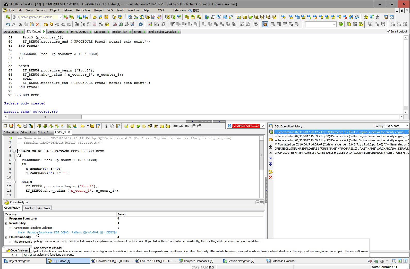Click the Telegram round arrow icon in the toolbar
Viewport: 410px width, 269px height.
(141, 25)
